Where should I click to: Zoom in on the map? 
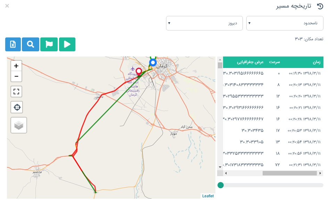pos(16,66)
